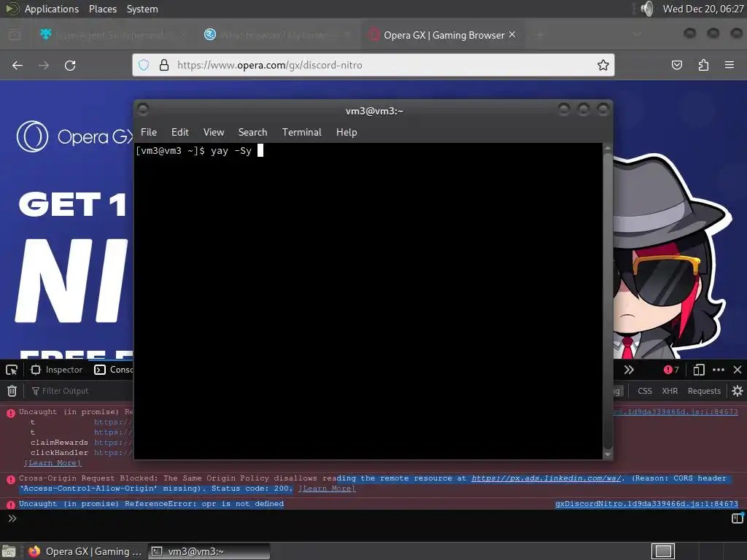Screen dimensions: 747x560
Task: Open the console settings gear
Action: coord(738,391)
